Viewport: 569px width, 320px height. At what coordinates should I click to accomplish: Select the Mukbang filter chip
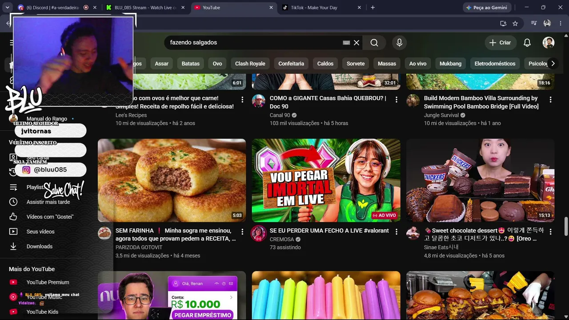[x=450, y=64]
